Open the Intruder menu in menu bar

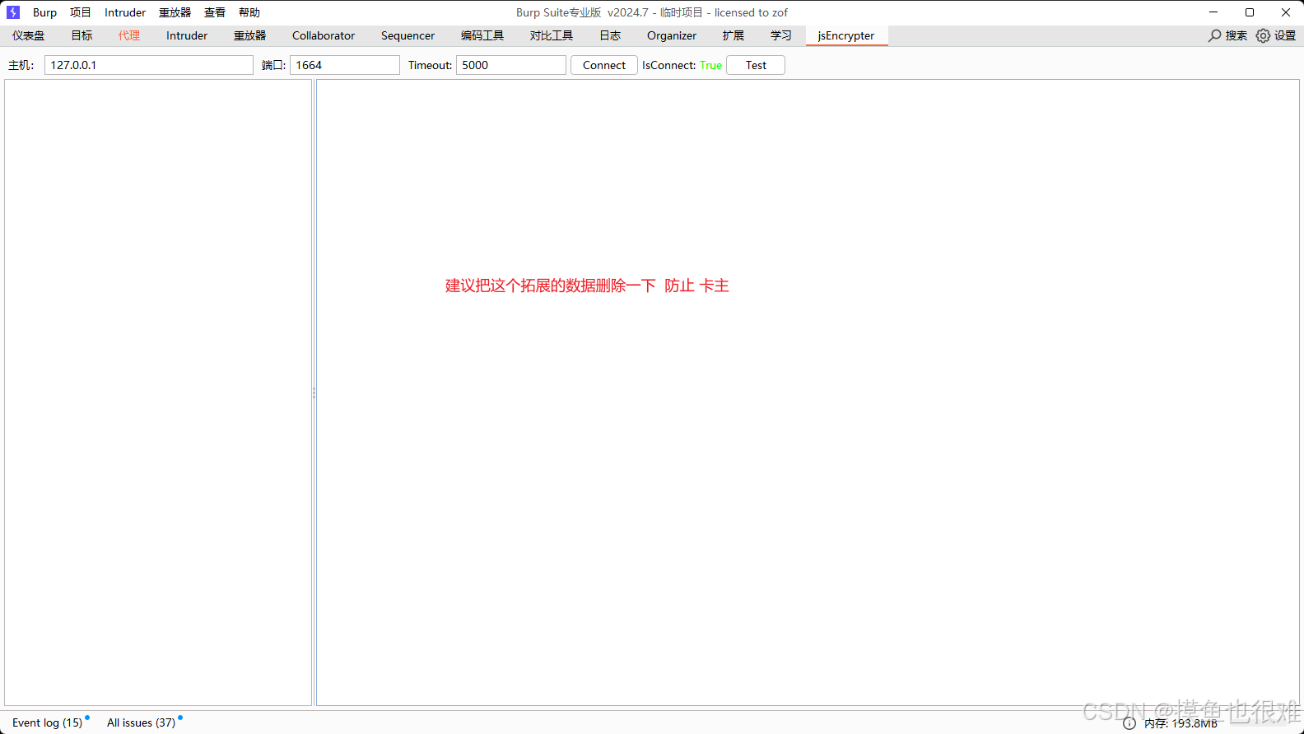click(125, 12)
